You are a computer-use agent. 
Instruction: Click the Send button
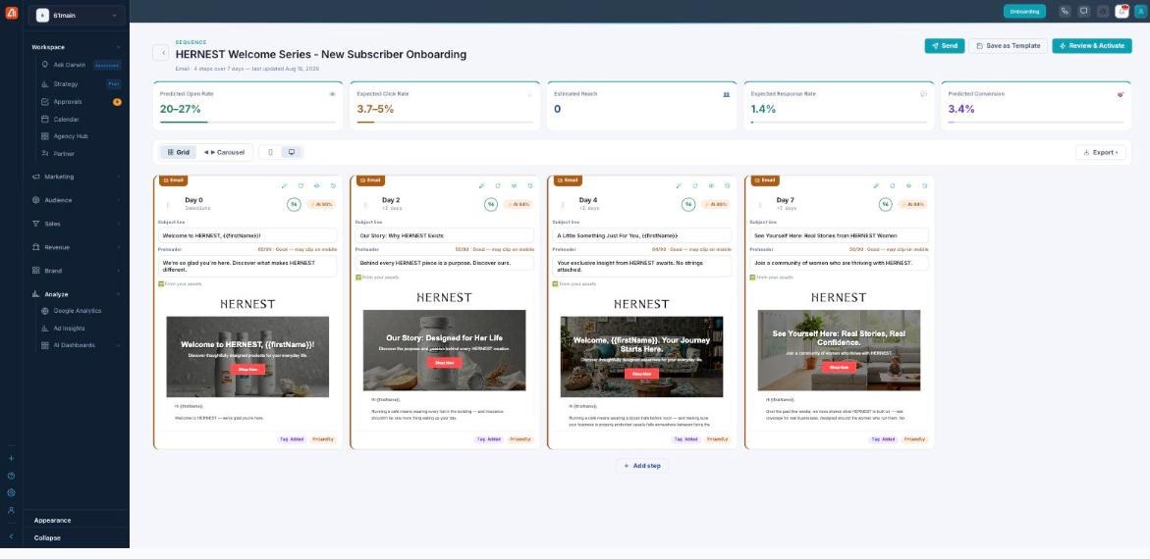click(945, 45)
